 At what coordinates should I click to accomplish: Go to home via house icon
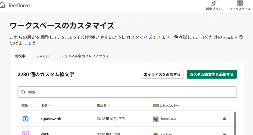2,5
